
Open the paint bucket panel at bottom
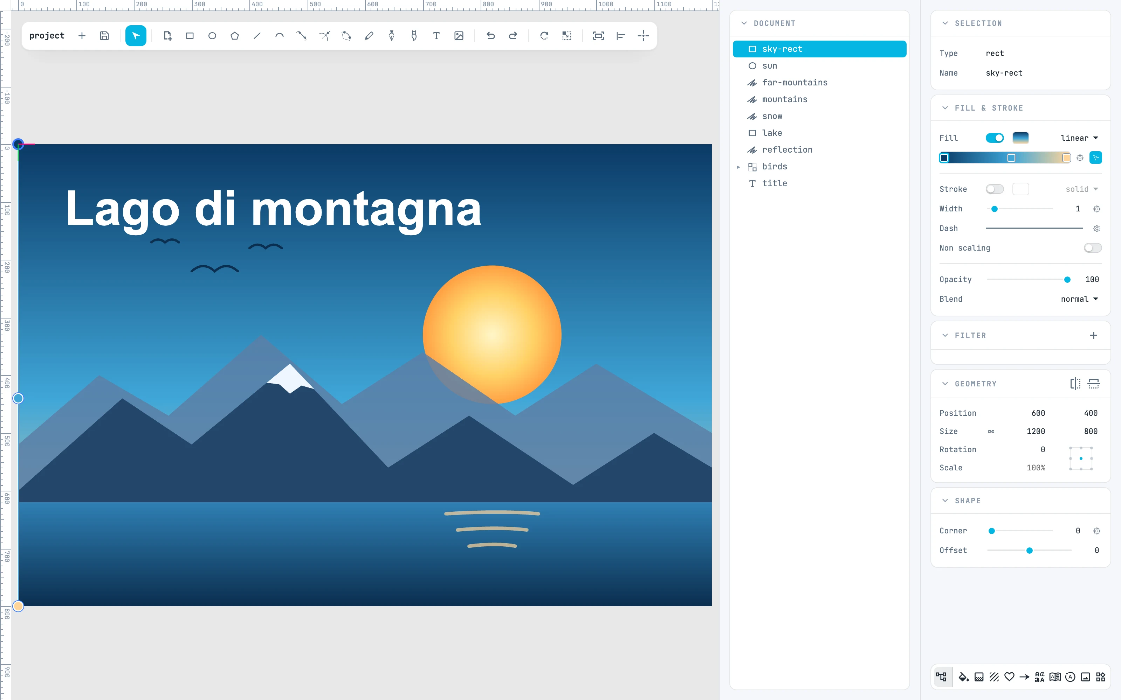click(x=963, y=677)
